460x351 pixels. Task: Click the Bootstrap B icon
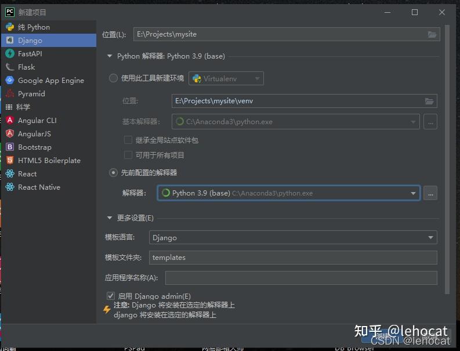[10, 147]
